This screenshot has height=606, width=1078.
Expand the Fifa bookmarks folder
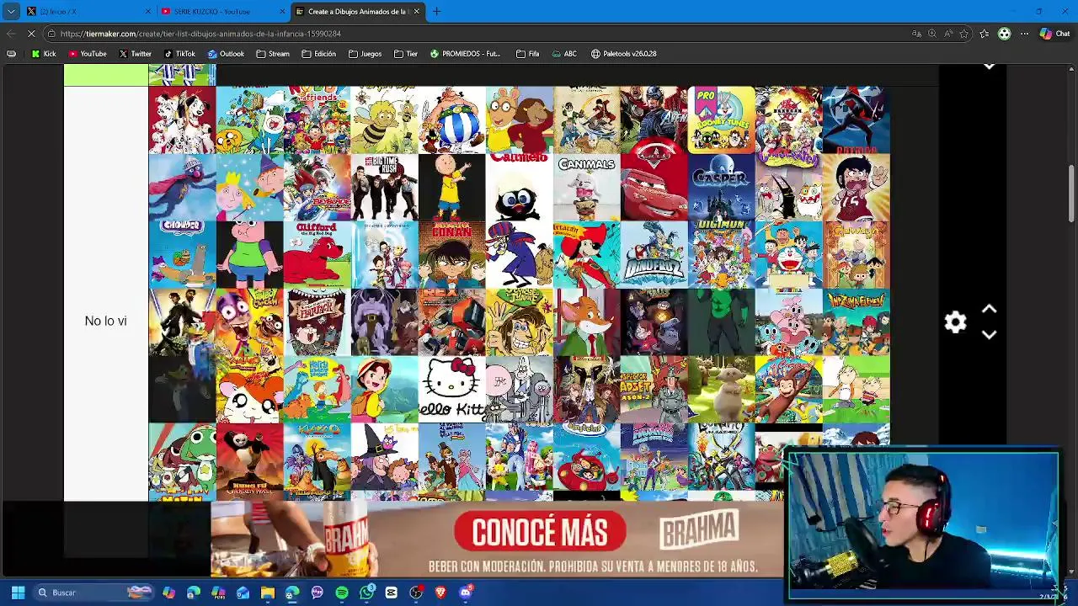(x=528, y=54)
